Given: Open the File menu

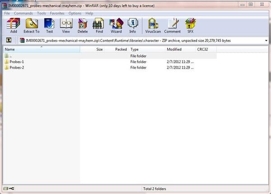Looking at the screenshot, I should click(x=7, y=13).
